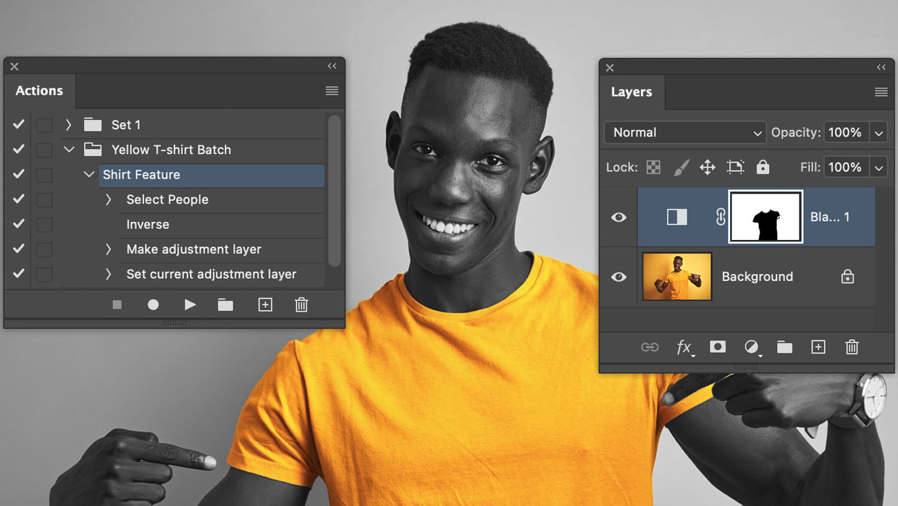Create new action set folder icon

(x=226, y=305)
